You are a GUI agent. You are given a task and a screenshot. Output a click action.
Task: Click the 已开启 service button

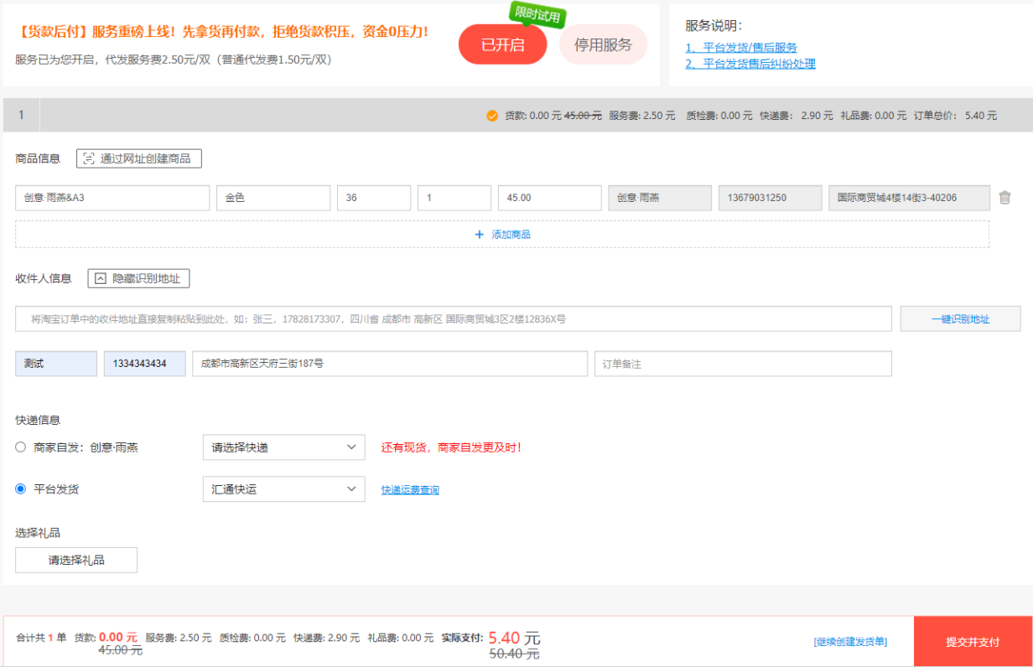click(502, 44)
